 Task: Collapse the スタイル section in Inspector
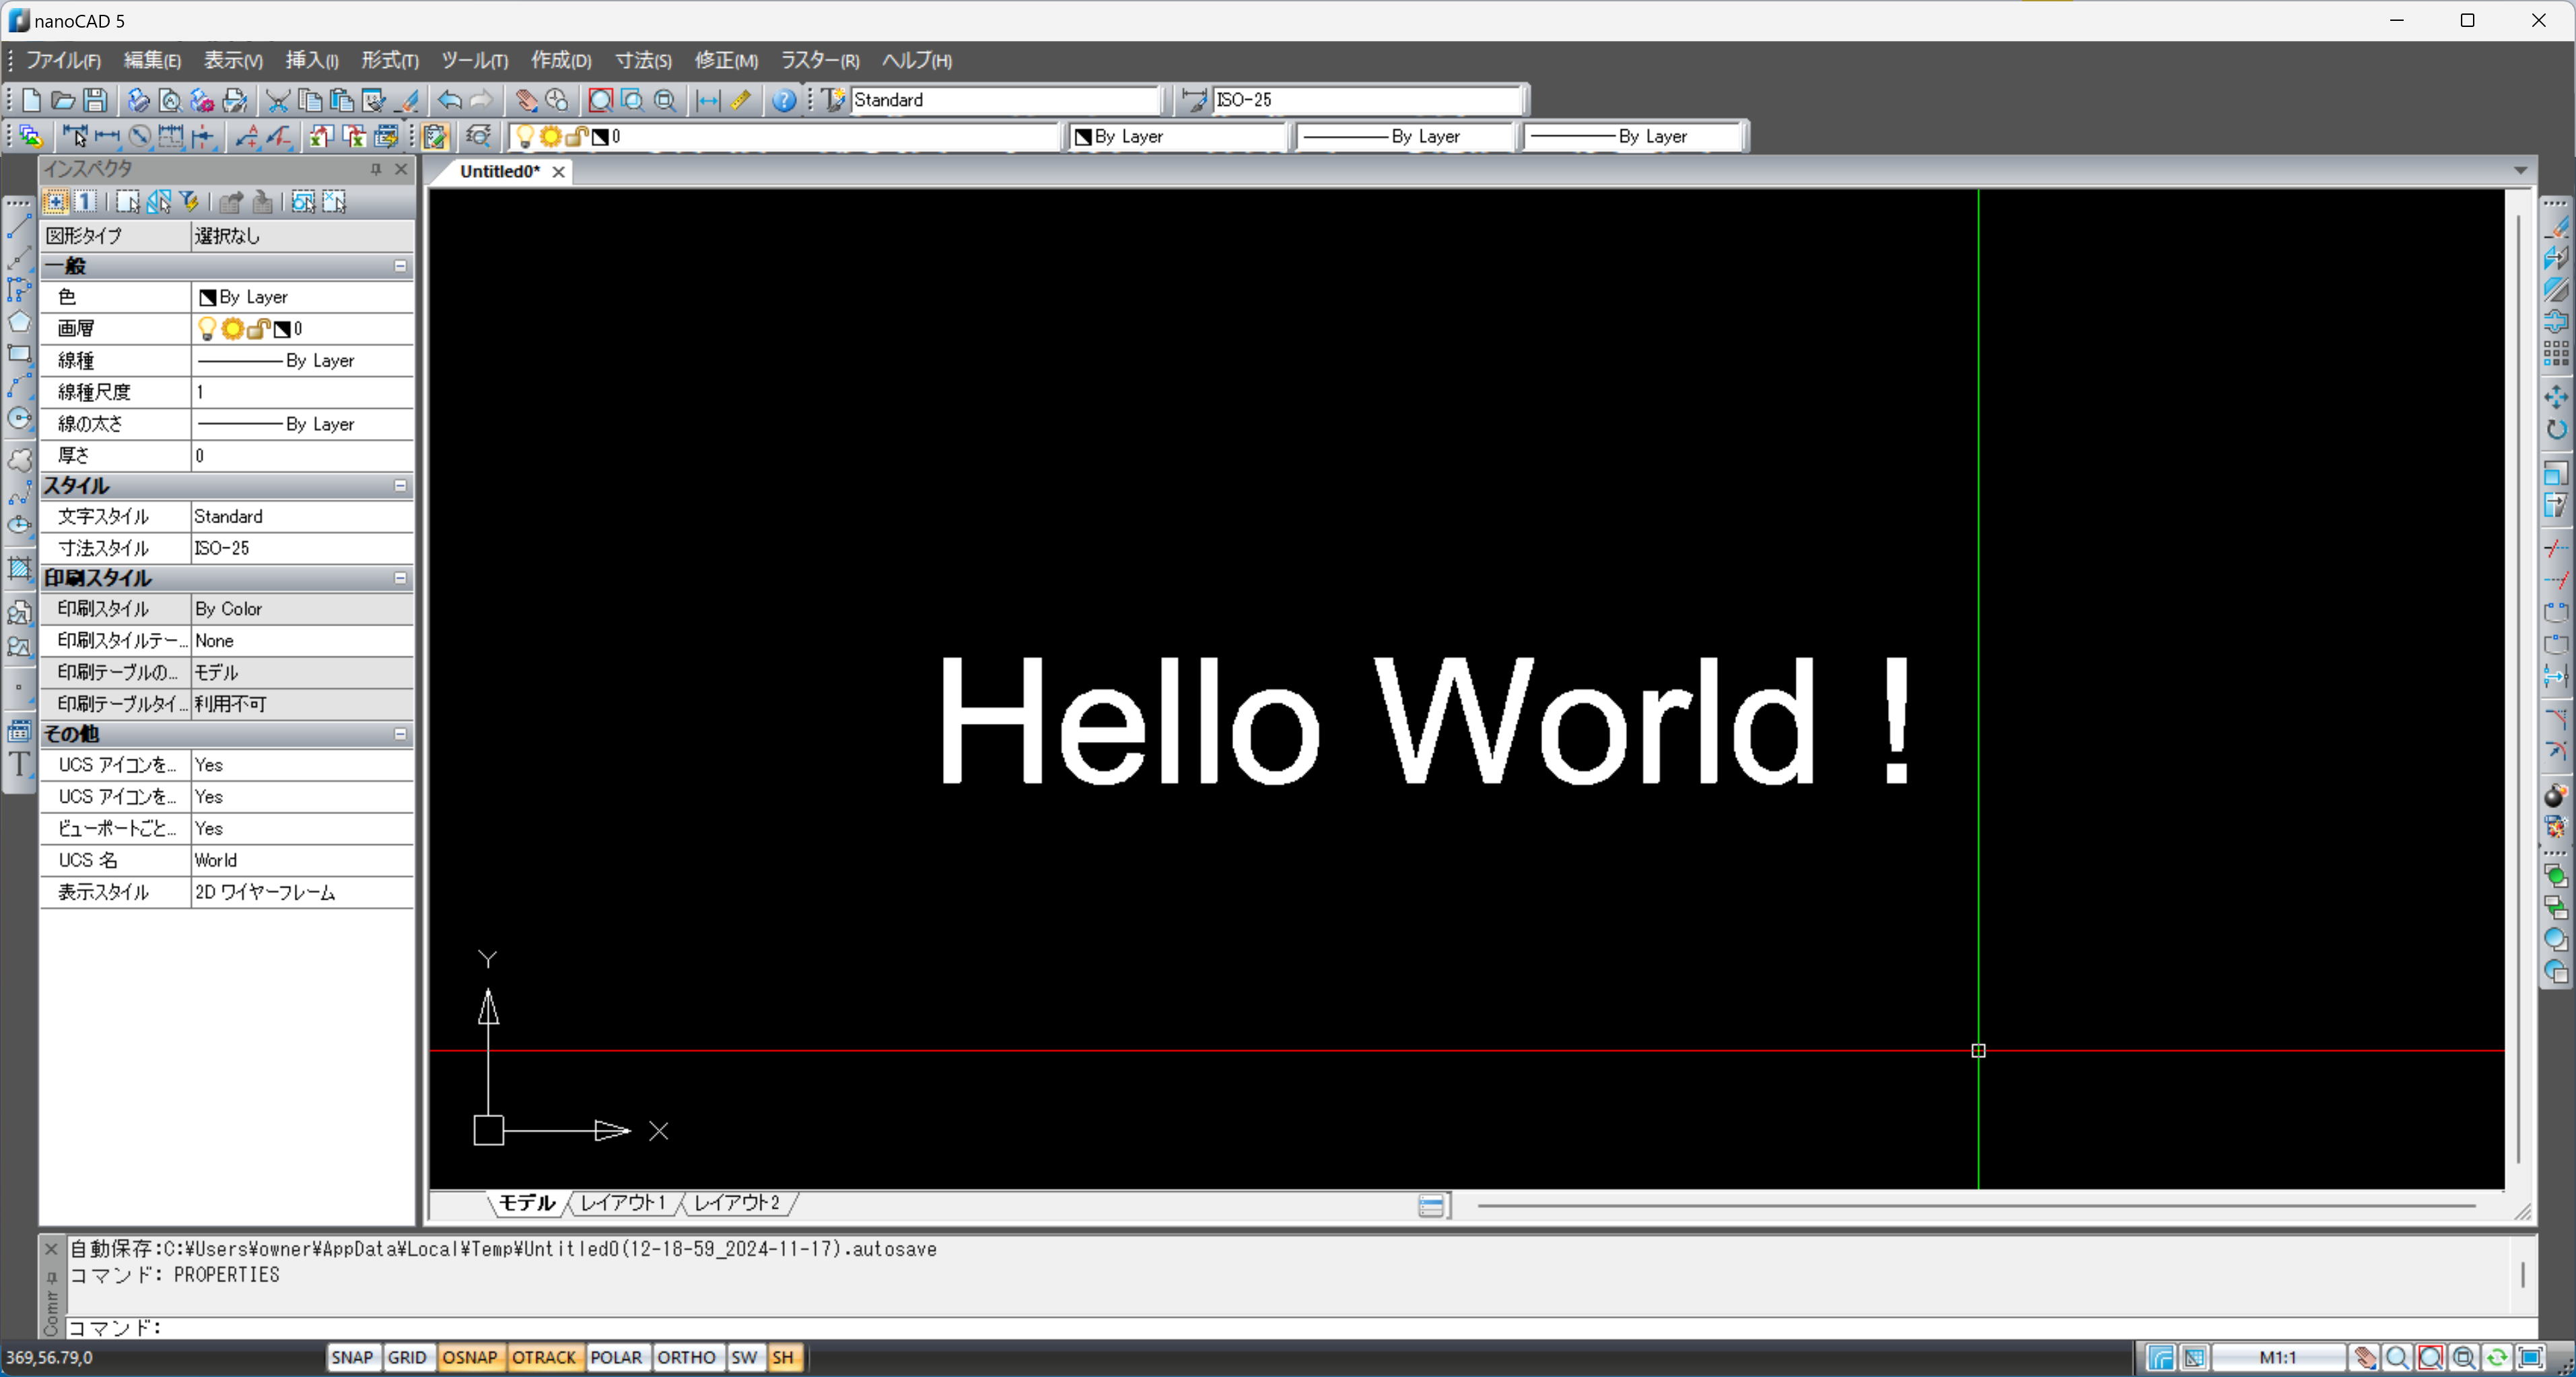coord(400,486)
